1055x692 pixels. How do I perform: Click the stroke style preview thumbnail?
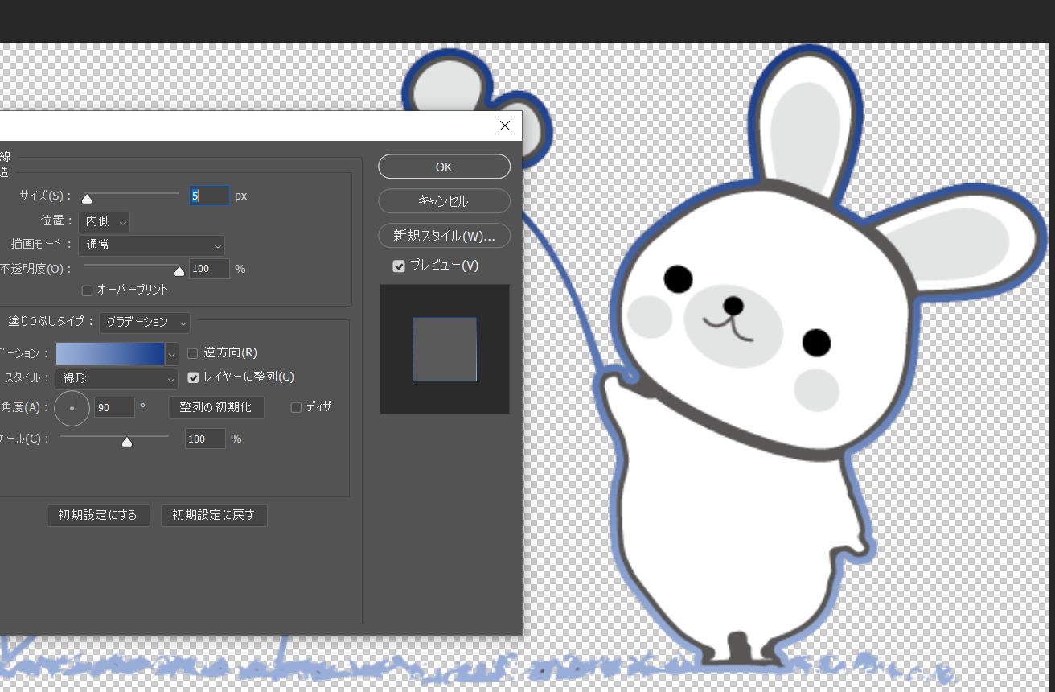tap(444, 349)
